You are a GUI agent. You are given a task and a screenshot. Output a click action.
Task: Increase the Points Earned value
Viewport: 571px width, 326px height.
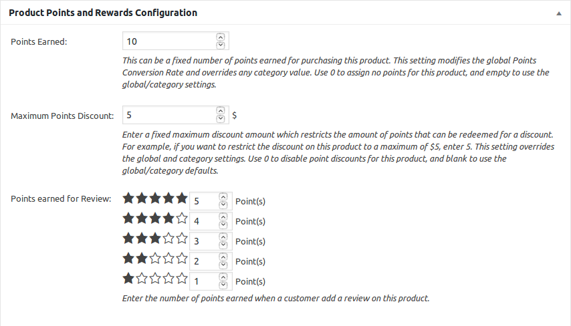click(x=221, y=37)
